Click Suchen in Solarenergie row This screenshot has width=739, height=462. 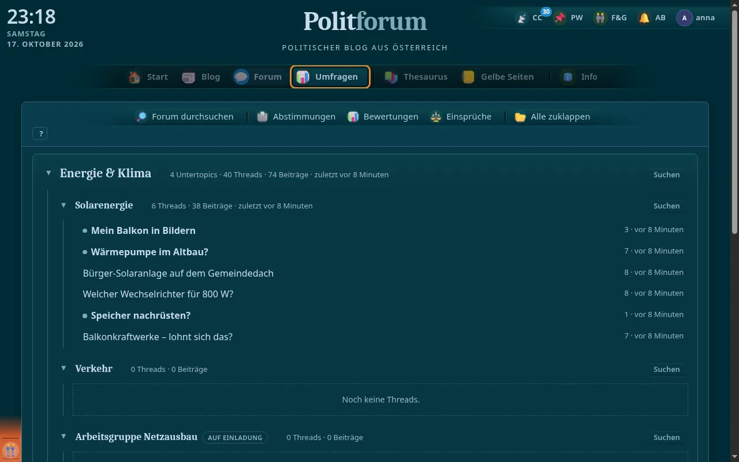pos(667,206)
